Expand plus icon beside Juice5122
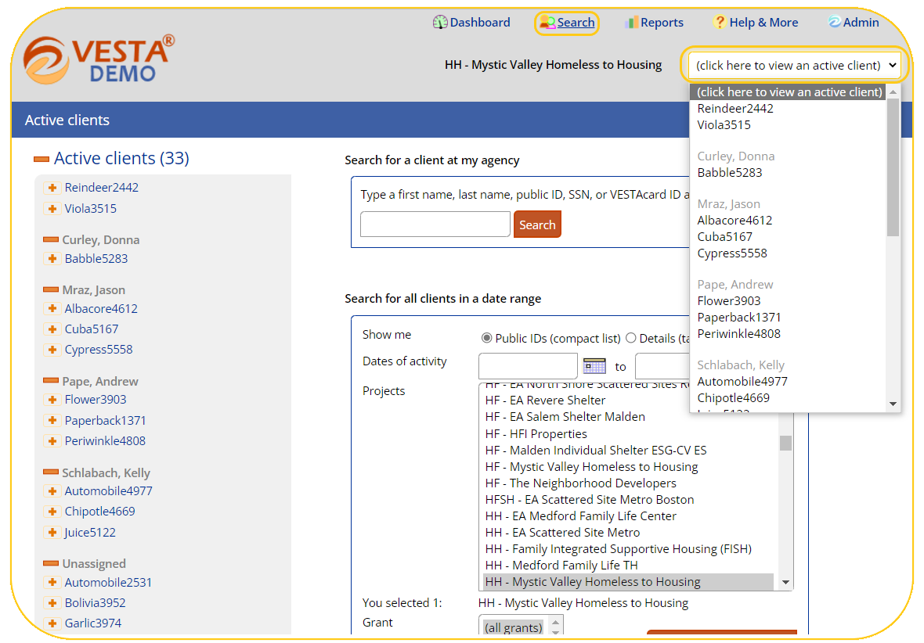924x643 pixels. tap(52, 532)
